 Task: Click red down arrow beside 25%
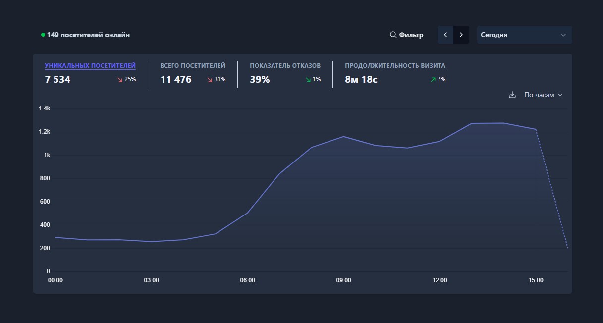click(119, 80)
